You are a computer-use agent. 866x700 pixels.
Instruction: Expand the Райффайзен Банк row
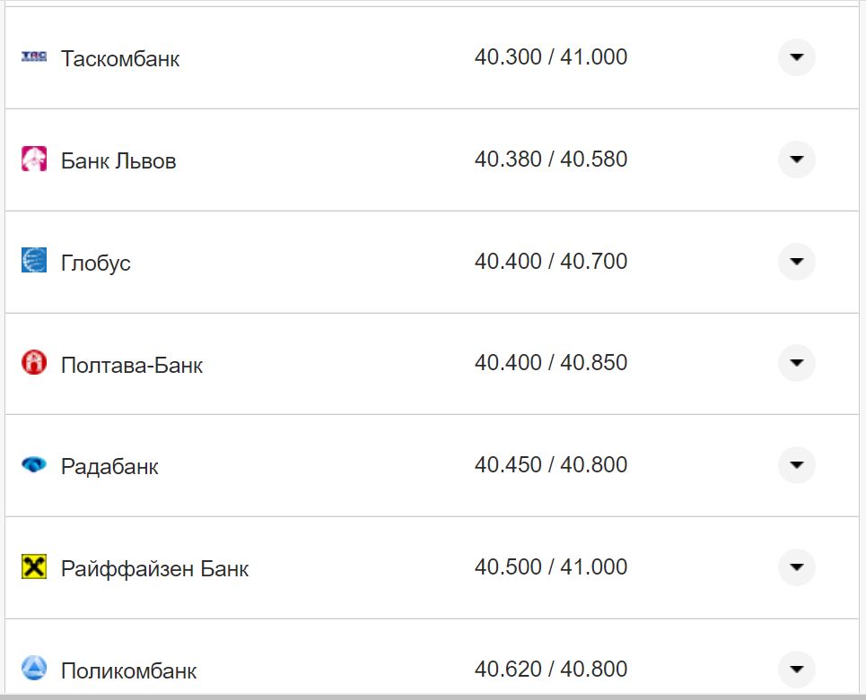click(x=796, y=567)
